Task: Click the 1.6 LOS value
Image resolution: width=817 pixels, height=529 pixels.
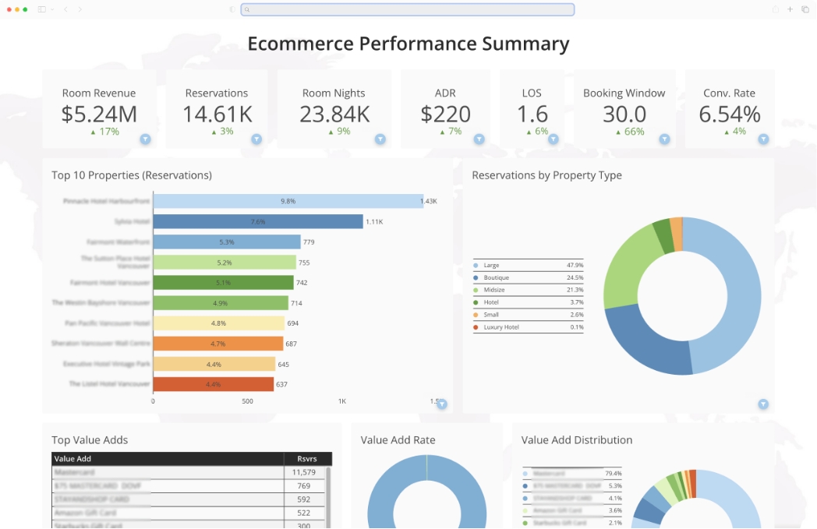Action: [x=532, y=114]
